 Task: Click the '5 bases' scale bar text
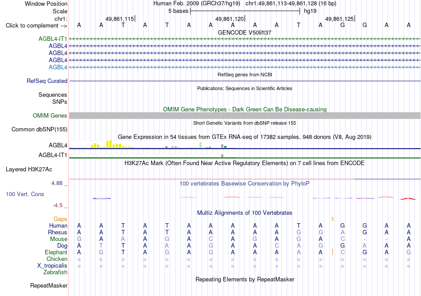pyautogui.click(x=178, y=11)
